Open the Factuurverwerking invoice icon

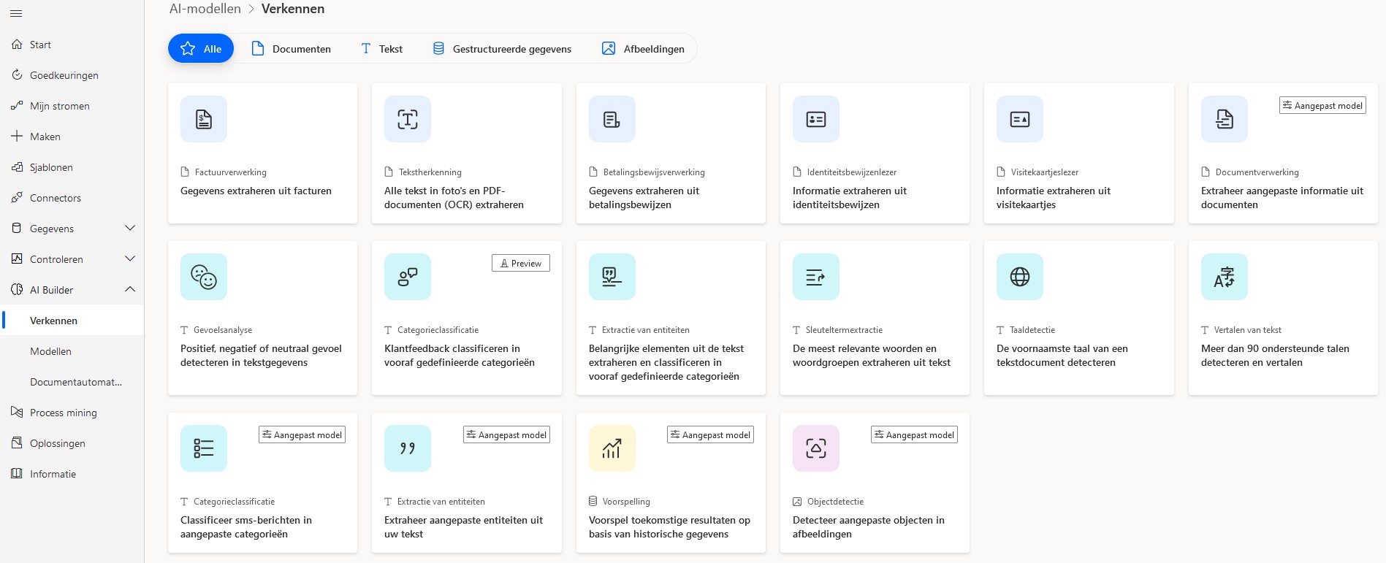204,119
